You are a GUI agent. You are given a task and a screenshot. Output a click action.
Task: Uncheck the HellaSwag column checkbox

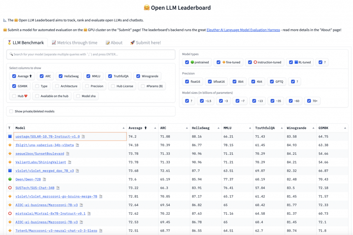coord(61,76)
